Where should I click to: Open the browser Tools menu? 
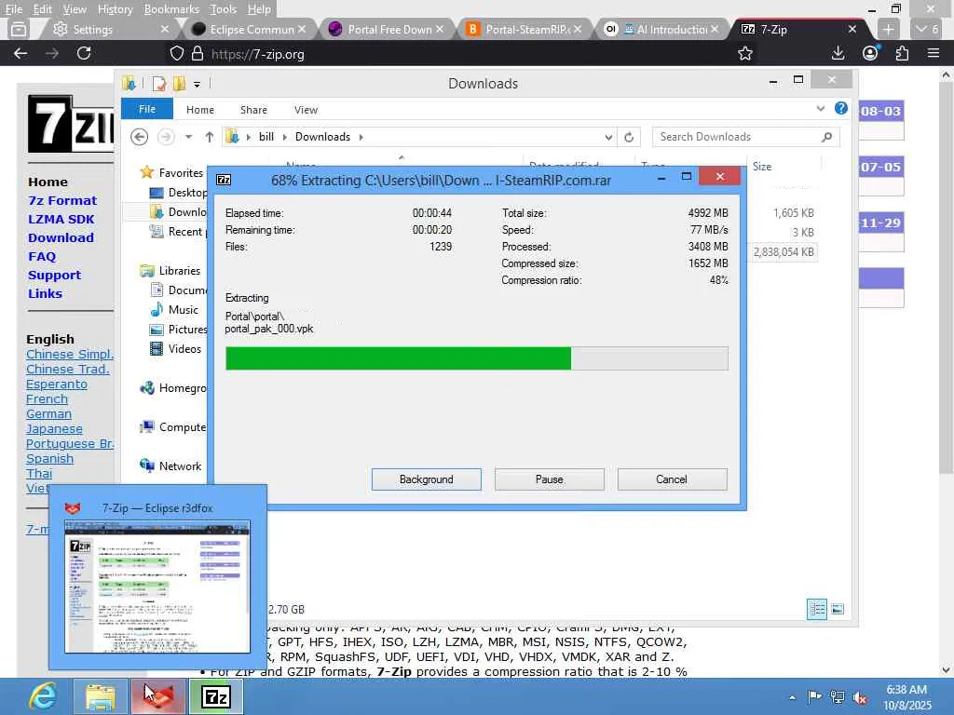223,9
